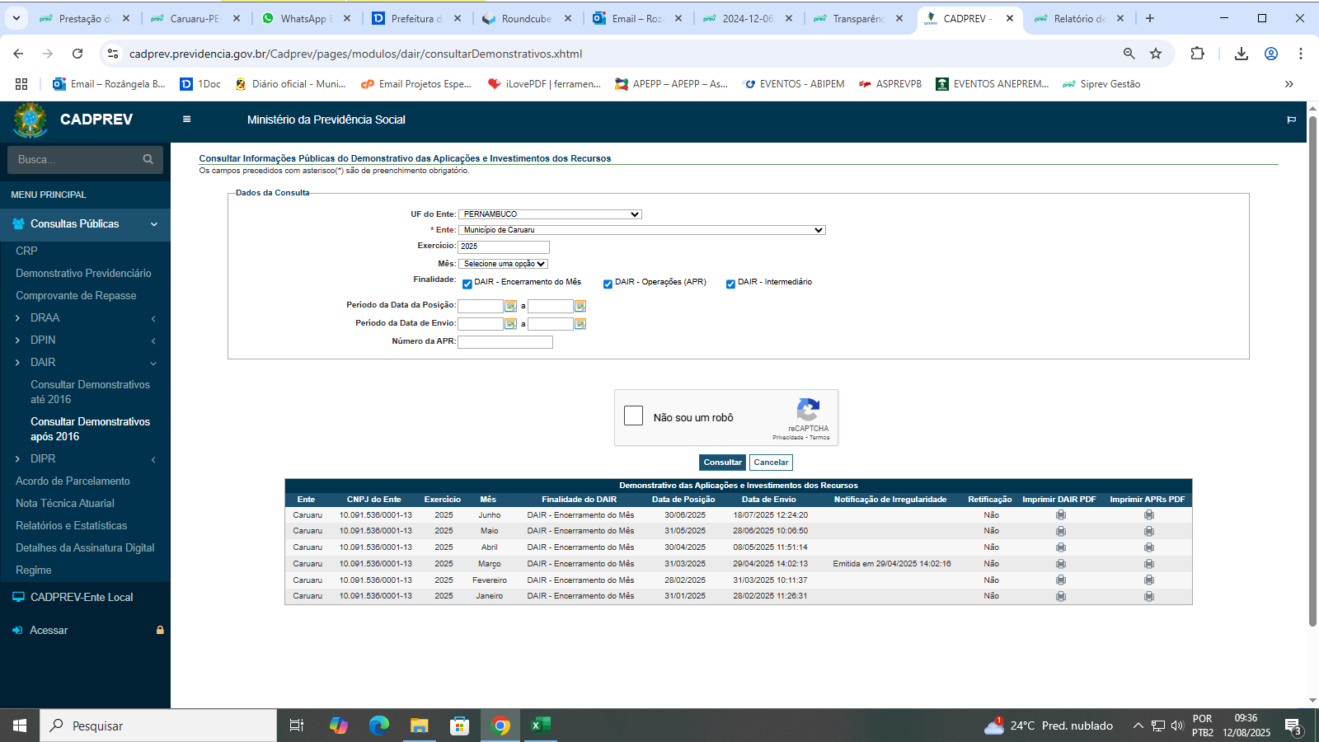The image size is (1319, 742).
Task: Expand the DRAA sidebar section
Action: pyautogui.click(x=45, y=318)
